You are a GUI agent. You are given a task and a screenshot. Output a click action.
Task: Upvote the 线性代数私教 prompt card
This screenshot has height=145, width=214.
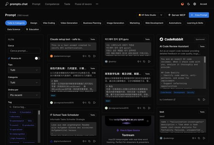coord(84,103)
